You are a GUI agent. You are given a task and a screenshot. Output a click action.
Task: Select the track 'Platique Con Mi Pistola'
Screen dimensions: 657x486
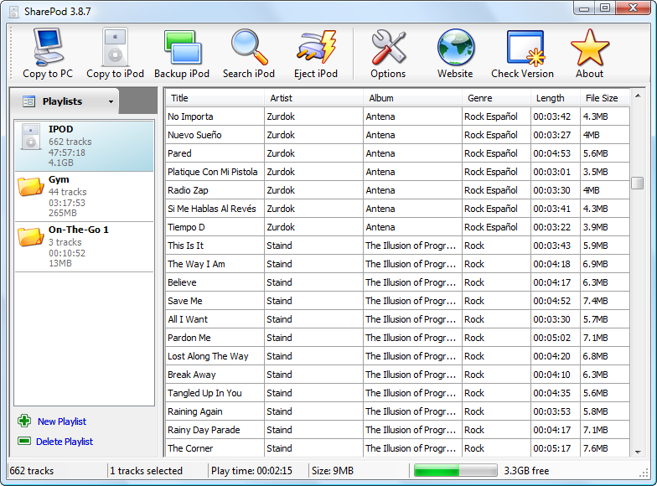coord(397,172)
